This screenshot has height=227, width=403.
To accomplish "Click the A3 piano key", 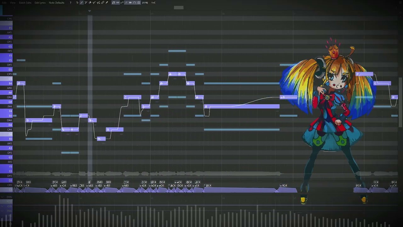I will pyautogui.click(x=6, y=148).
